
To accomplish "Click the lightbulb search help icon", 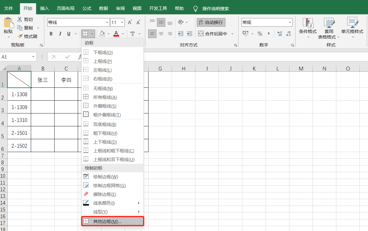I will point(195,9).
